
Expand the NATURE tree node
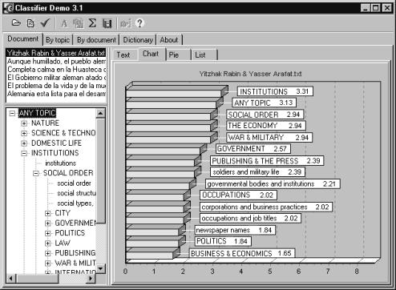pos(24,123)
